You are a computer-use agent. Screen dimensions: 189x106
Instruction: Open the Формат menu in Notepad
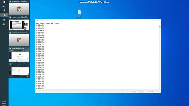point(48,23)
